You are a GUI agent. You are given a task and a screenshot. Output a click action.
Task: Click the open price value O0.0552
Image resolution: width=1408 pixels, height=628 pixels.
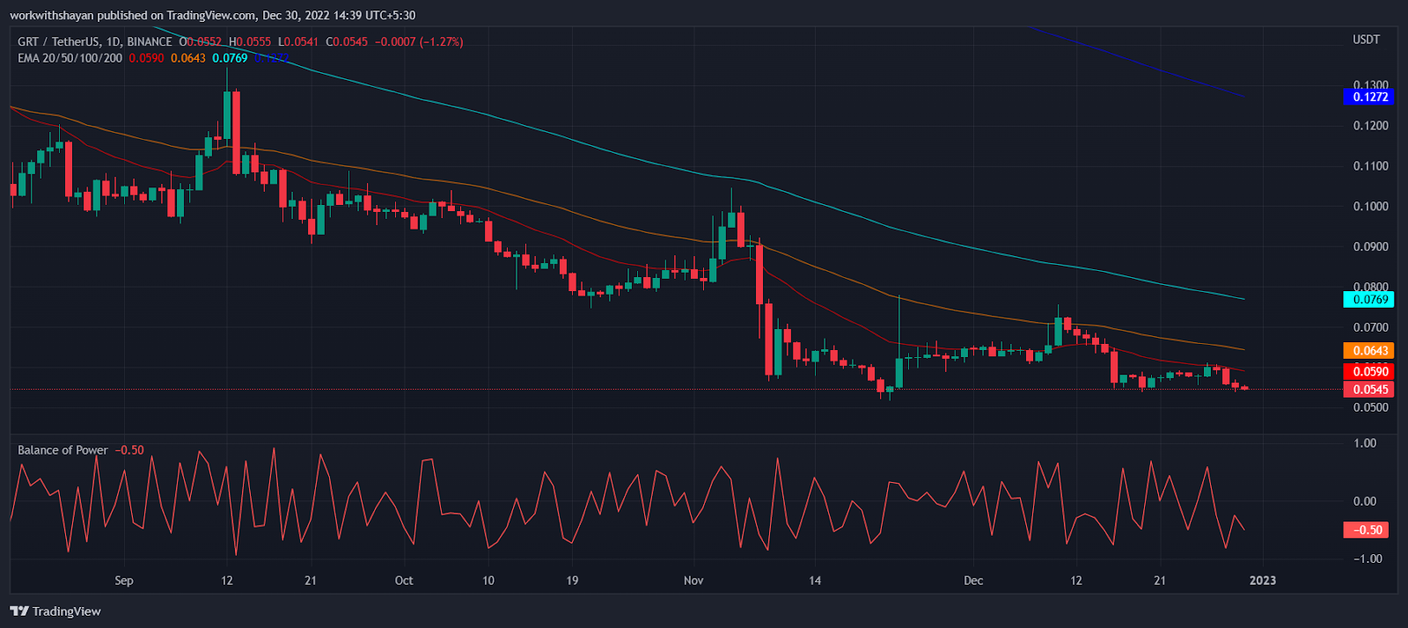pos(202,42)
